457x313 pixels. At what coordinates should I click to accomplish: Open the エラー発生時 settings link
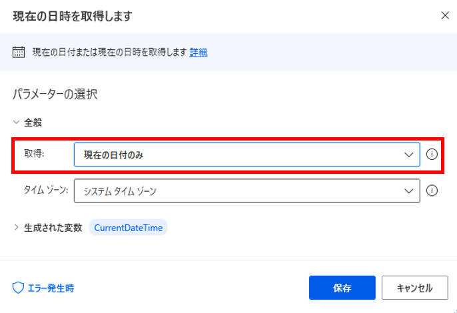coord(51,288)
